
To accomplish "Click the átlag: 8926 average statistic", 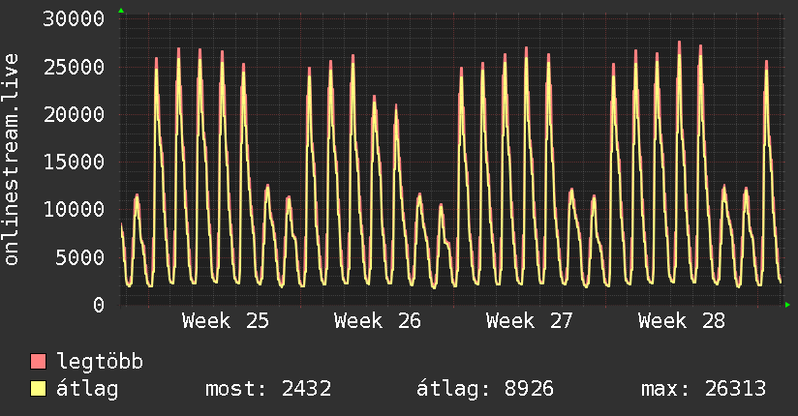I will (x=485, y=389).
